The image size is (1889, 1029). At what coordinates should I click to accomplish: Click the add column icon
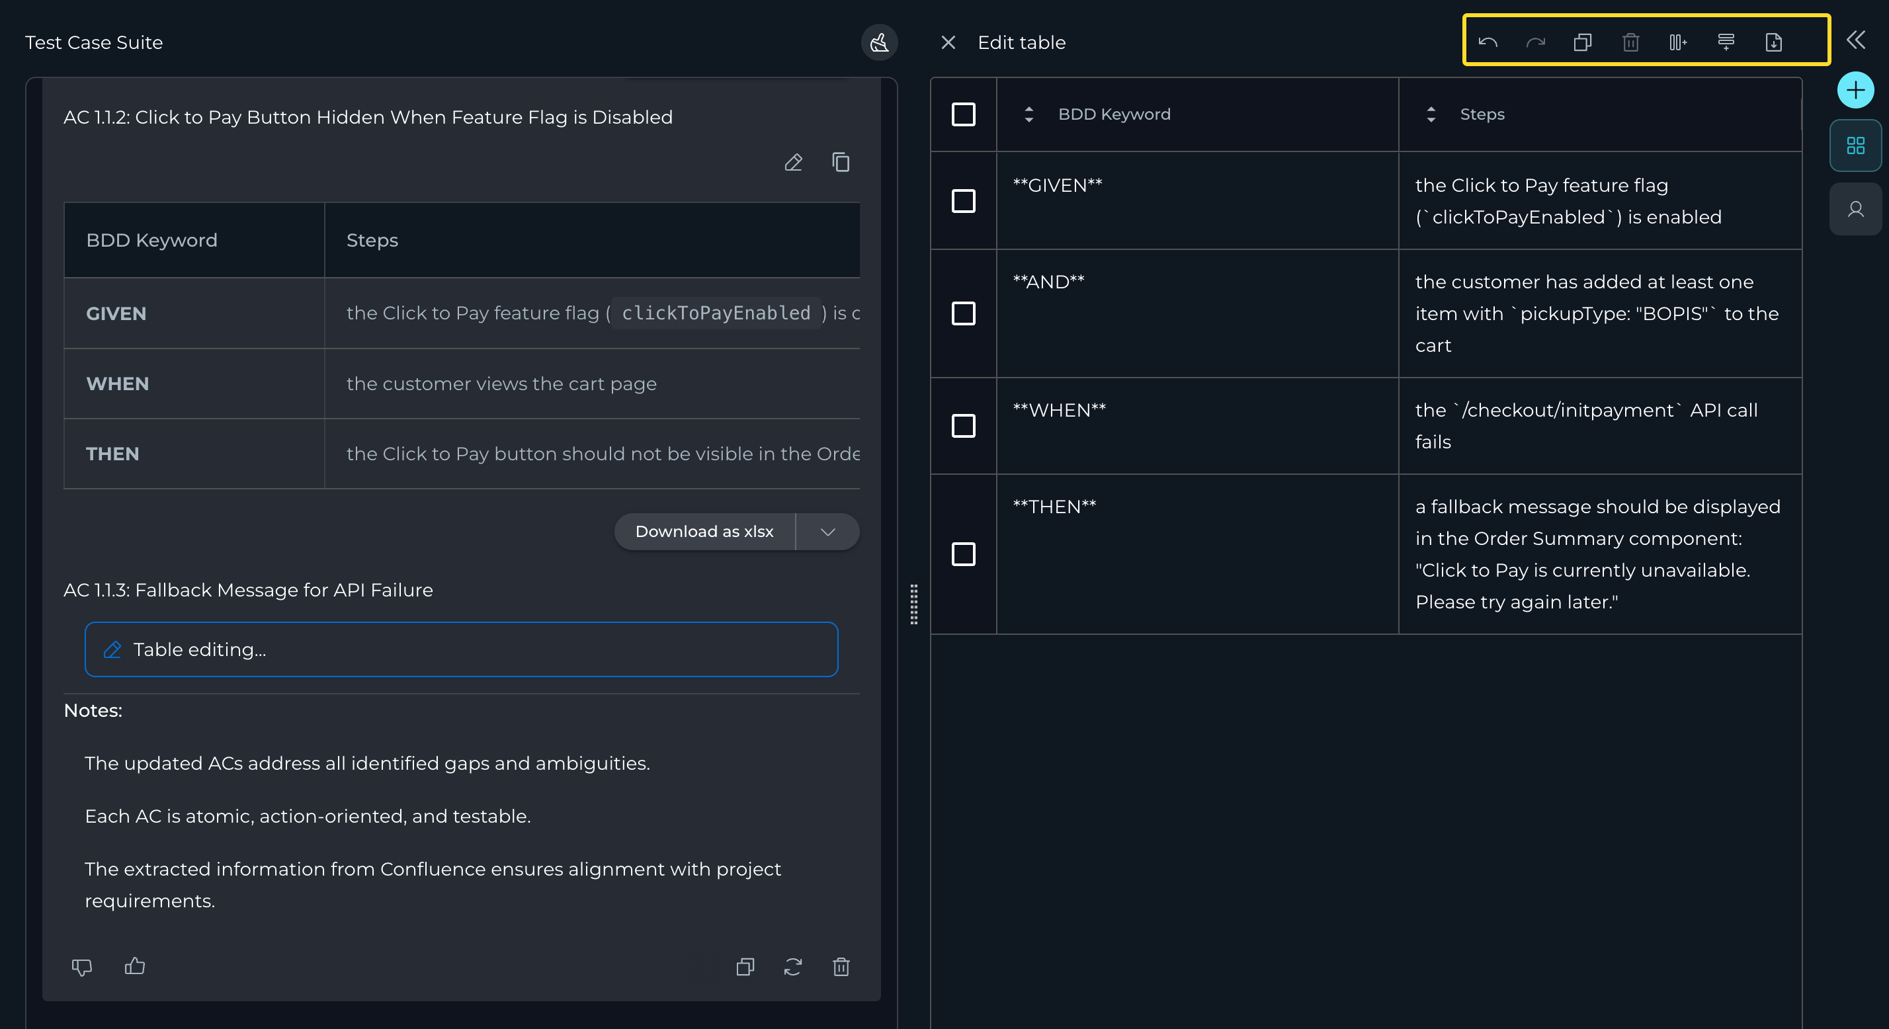click(1678, 42)
